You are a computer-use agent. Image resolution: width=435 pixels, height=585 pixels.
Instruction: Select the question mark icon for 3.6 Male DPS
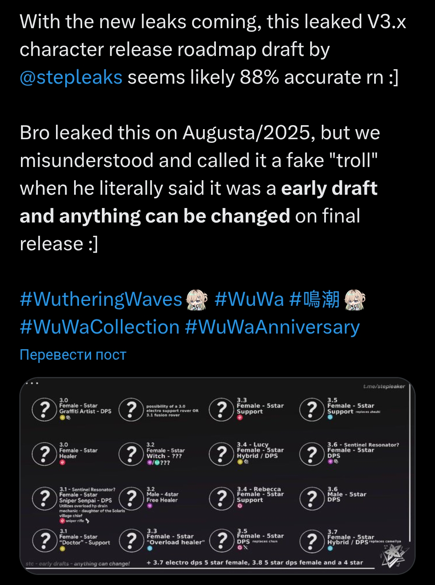pos(311,498)
